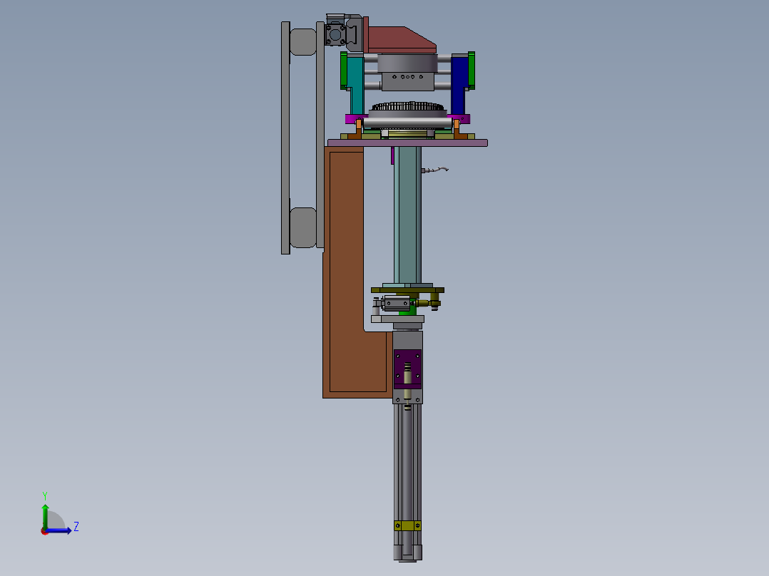Select the small horizontal pneumatic cylinder

[397, 303]
